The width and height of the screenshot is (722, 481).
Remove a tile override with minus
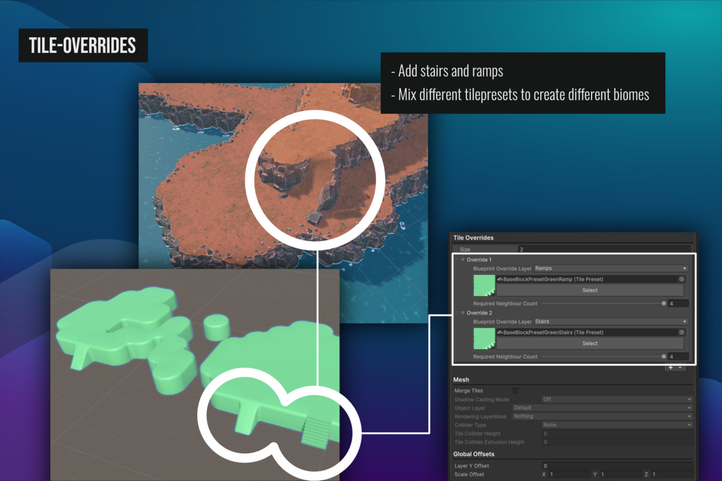tap(680, 367)
